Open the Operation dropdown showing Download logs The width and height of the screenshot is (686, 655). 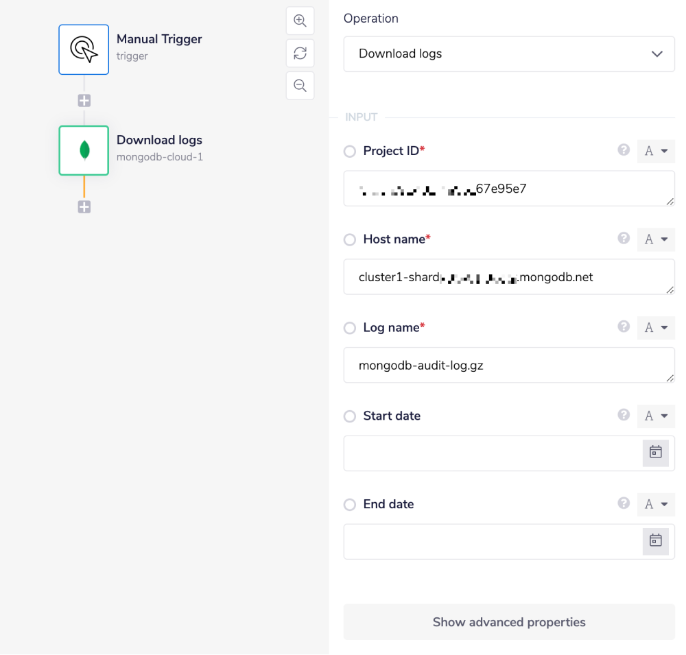(x=509, y=53)
